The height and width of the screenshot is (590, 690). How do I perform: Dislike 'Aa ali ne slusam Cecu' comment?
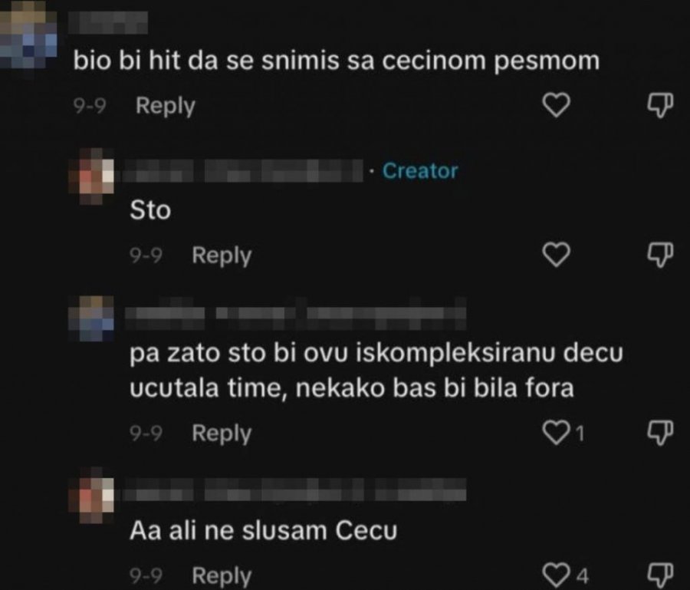coord(660,575)
